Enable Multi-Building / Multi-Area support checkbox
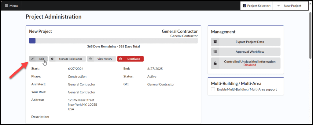The width and height of the screenshot is (313, 125). coord(213,89)
